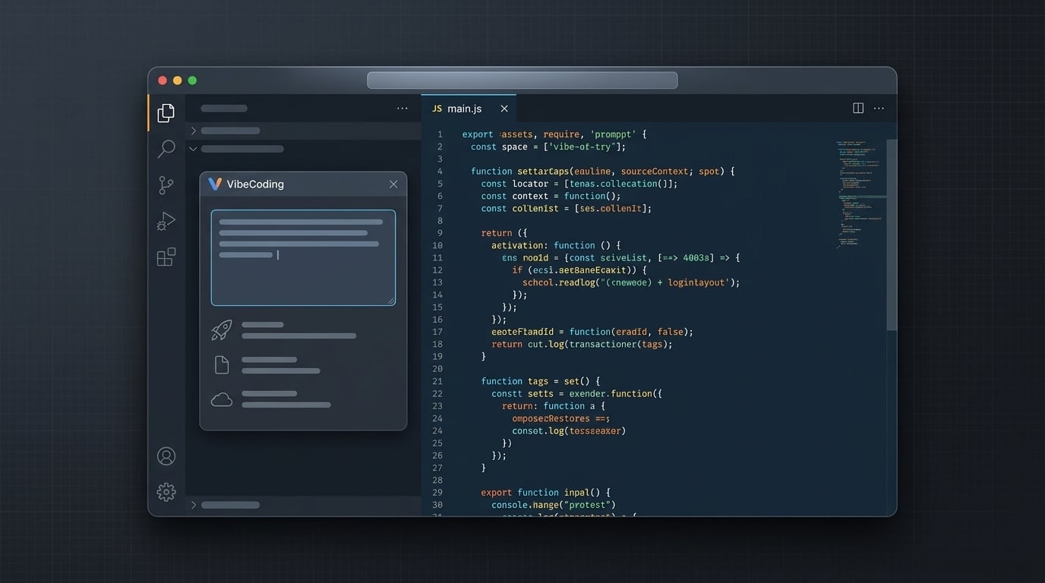Open the Manage settings gear
Viewport: 1045px width, 583px height.
tap(166, 492)
